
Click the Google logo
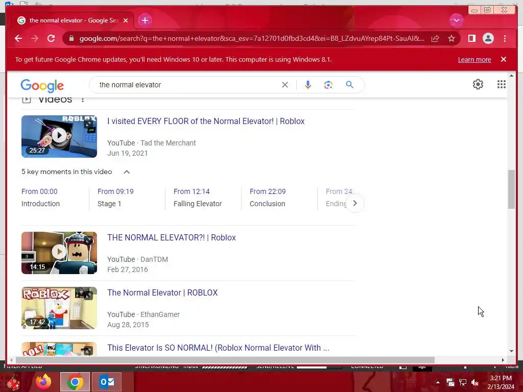click(x=42, y=85)
